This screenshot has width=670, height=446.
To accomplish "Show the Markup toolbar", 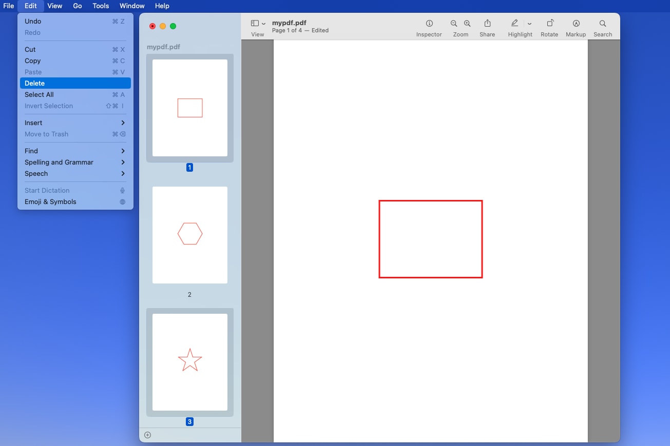I will (576, 24).
